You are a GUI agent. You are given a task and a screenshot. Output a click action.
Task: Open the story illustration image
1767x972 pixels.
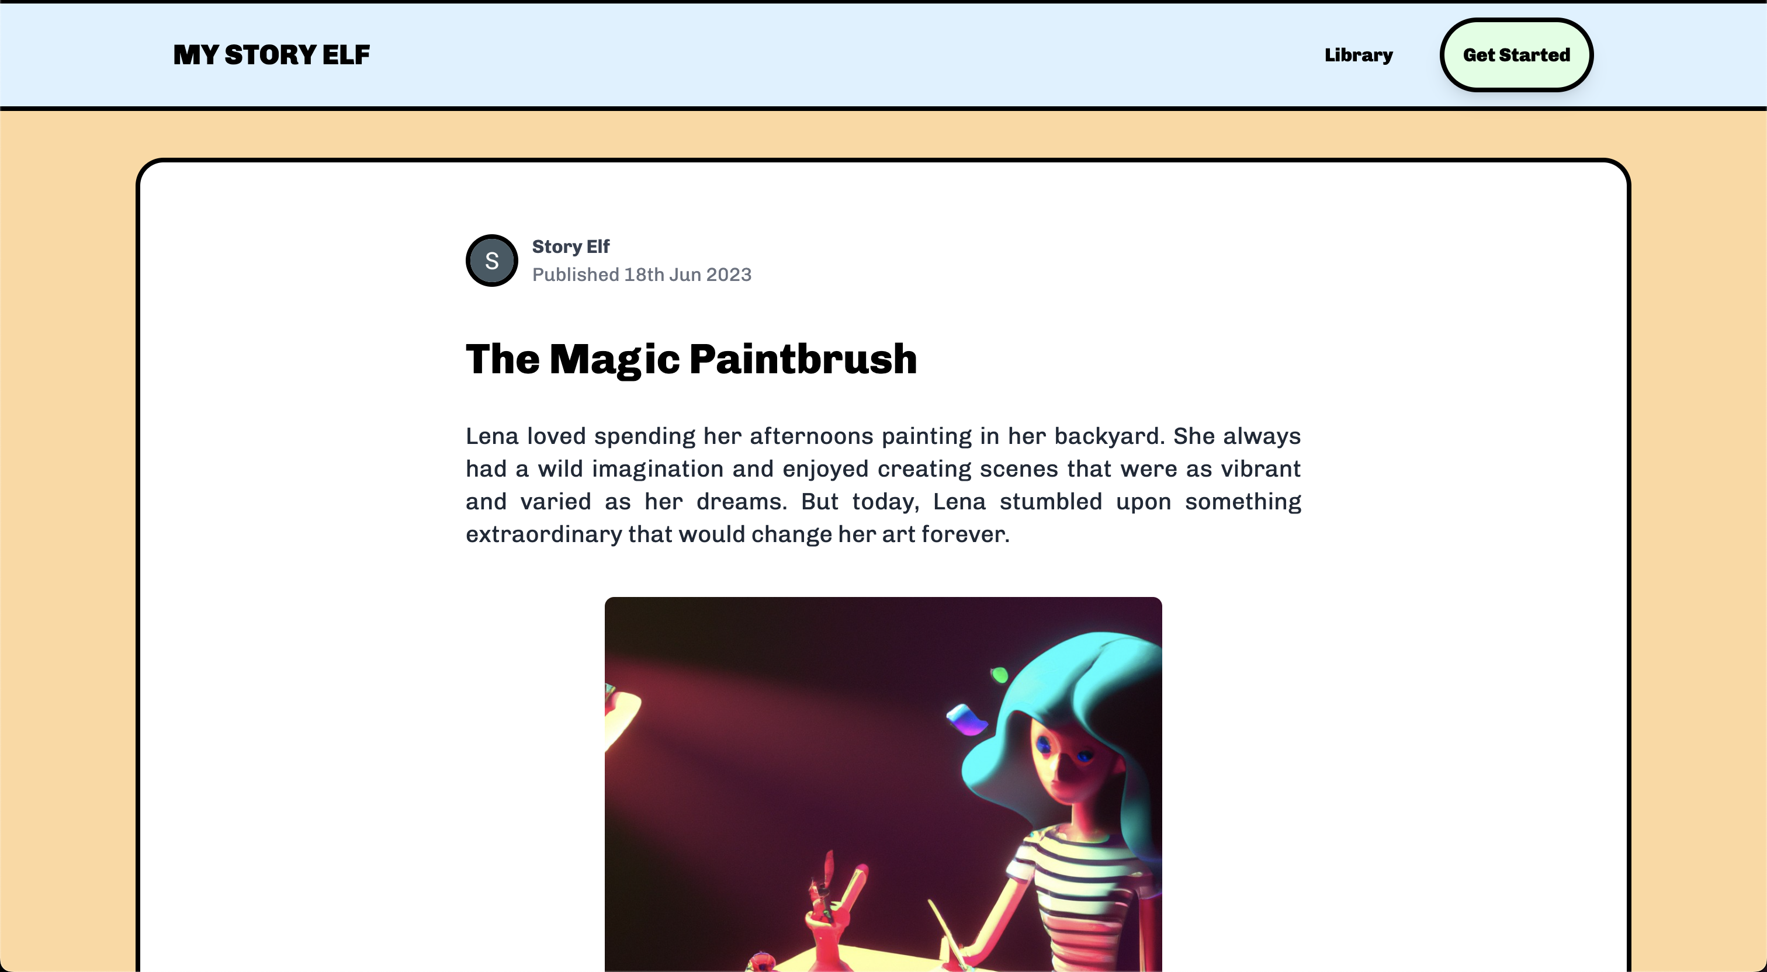tap(883, 784)
